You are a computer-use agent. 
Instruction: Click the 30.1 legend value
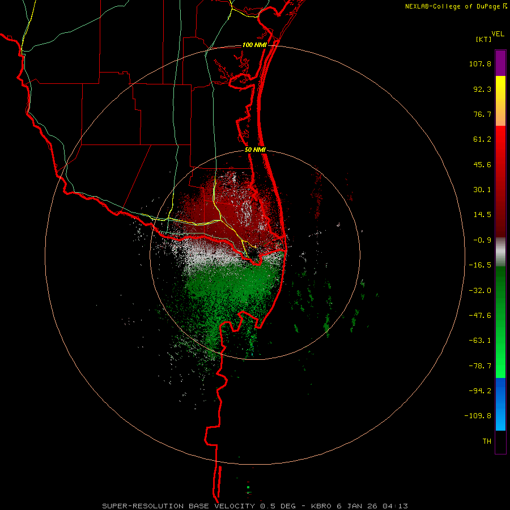(482, 190)
